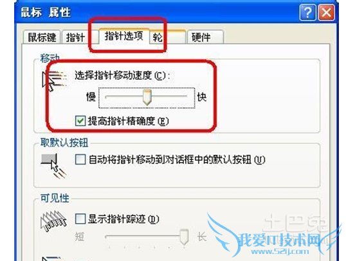Close the 鼠标 属性 dialog
346x261 pixels.
(x=326, y=13)
